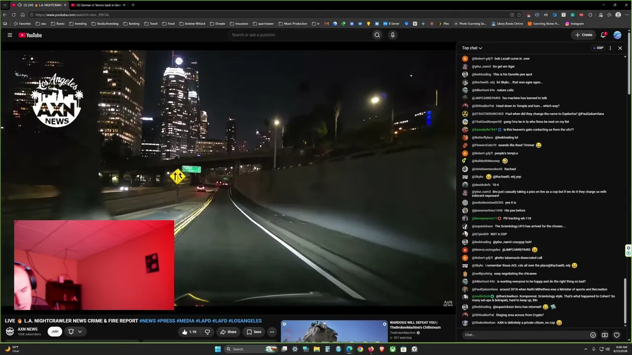Click the YouTube search input field
The image size is (632, 355).
(x=301, y=35)
